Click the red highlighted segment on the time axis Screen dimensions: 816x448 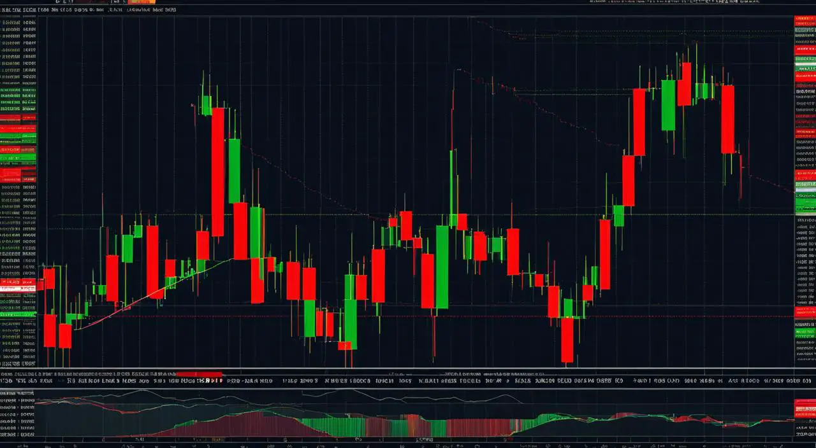[x=199, y=375]
